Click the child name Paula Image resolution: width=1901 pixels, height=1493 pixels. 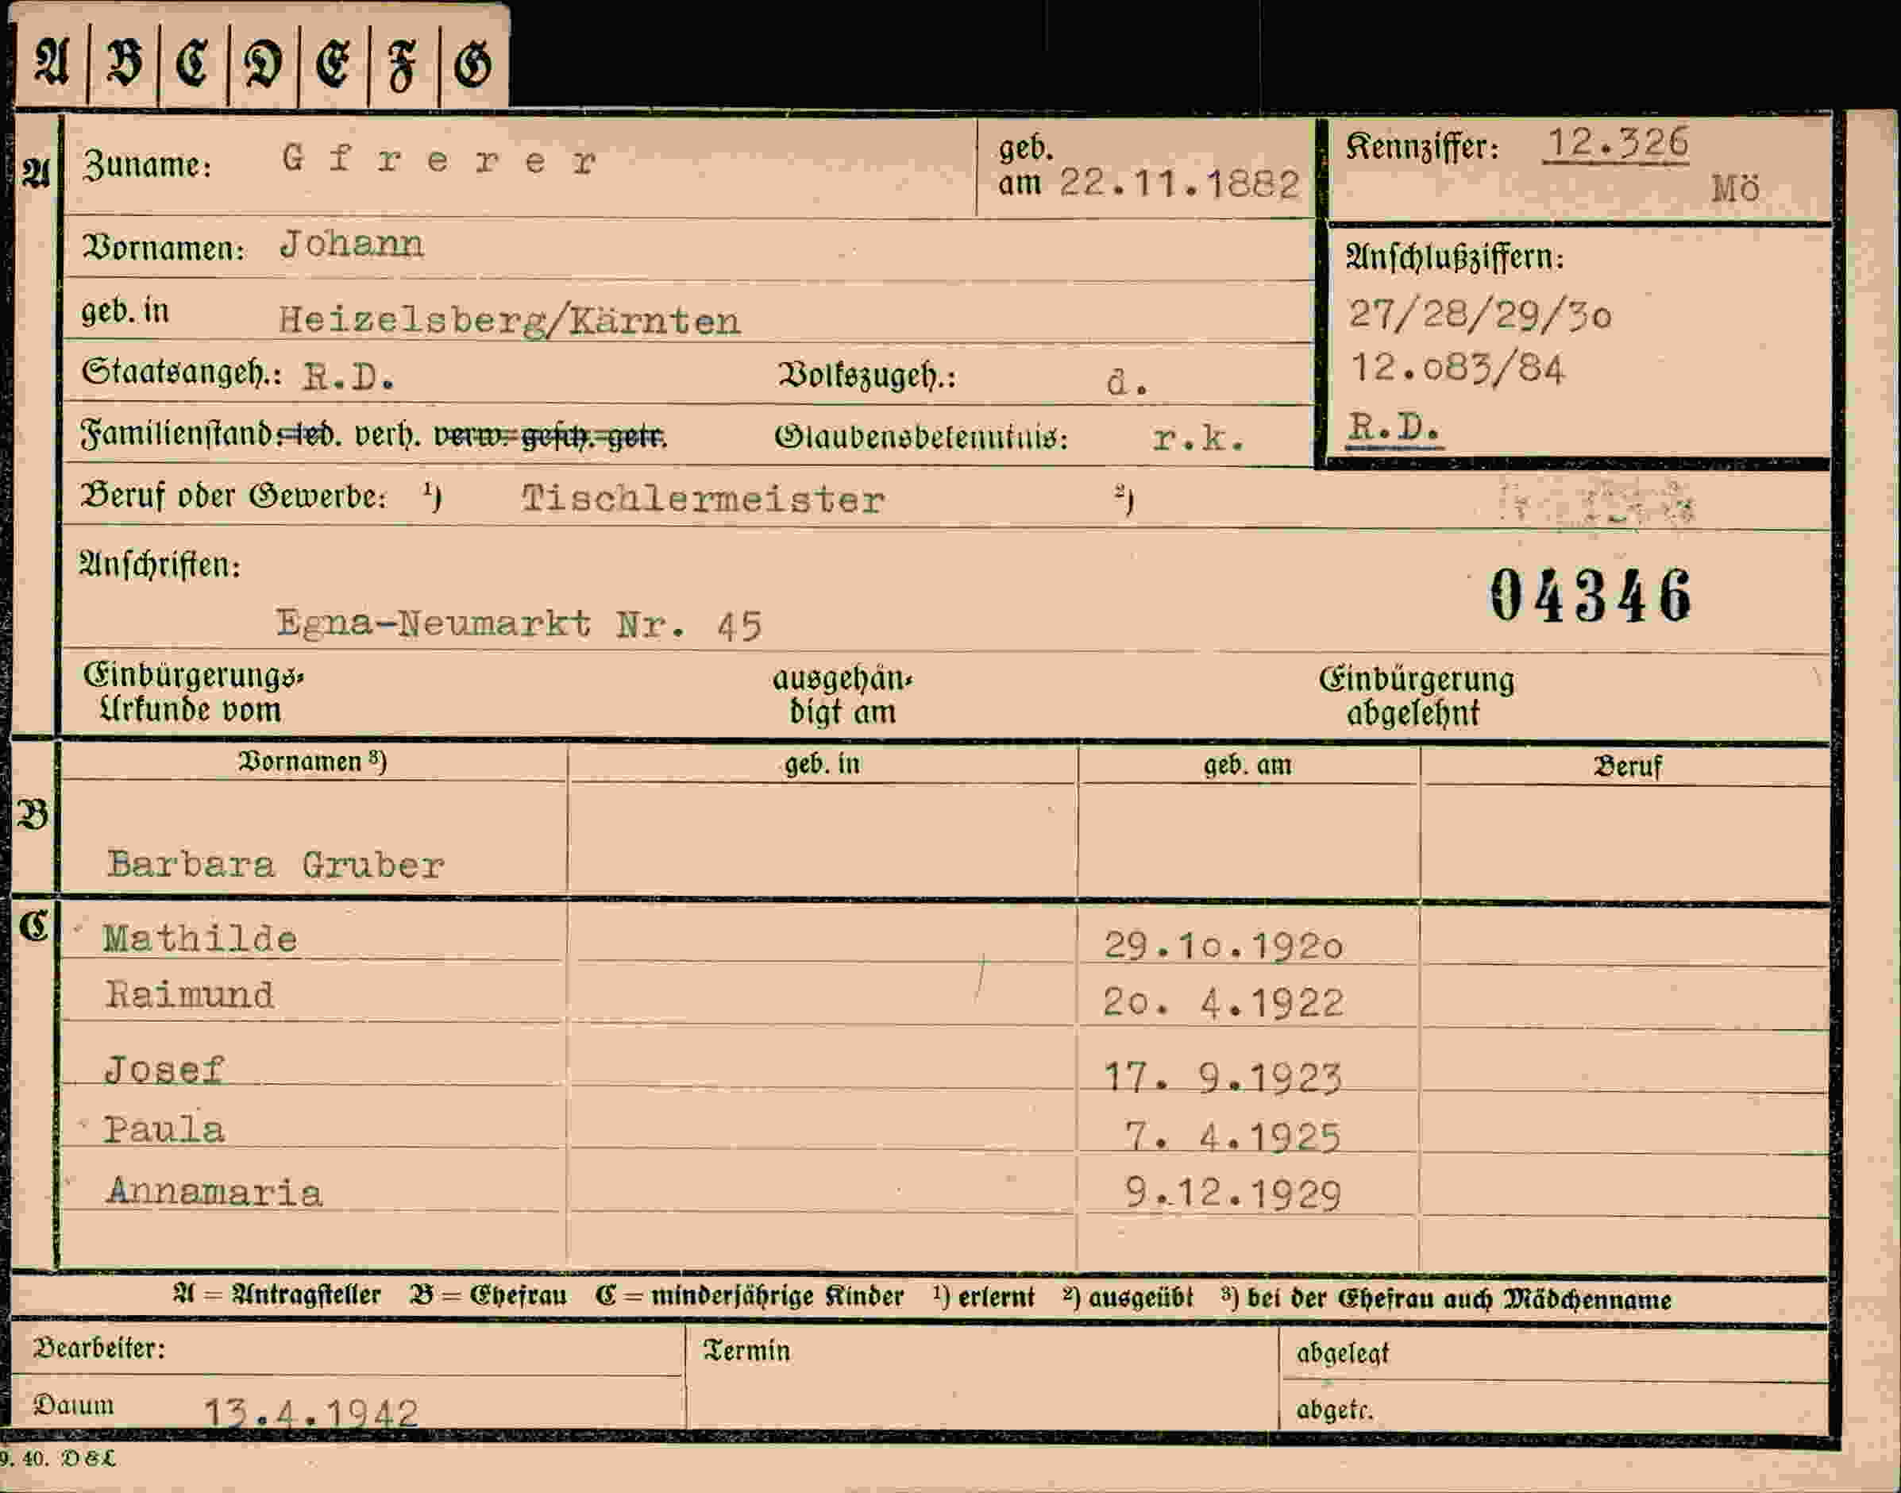(x=164, y=1129)
